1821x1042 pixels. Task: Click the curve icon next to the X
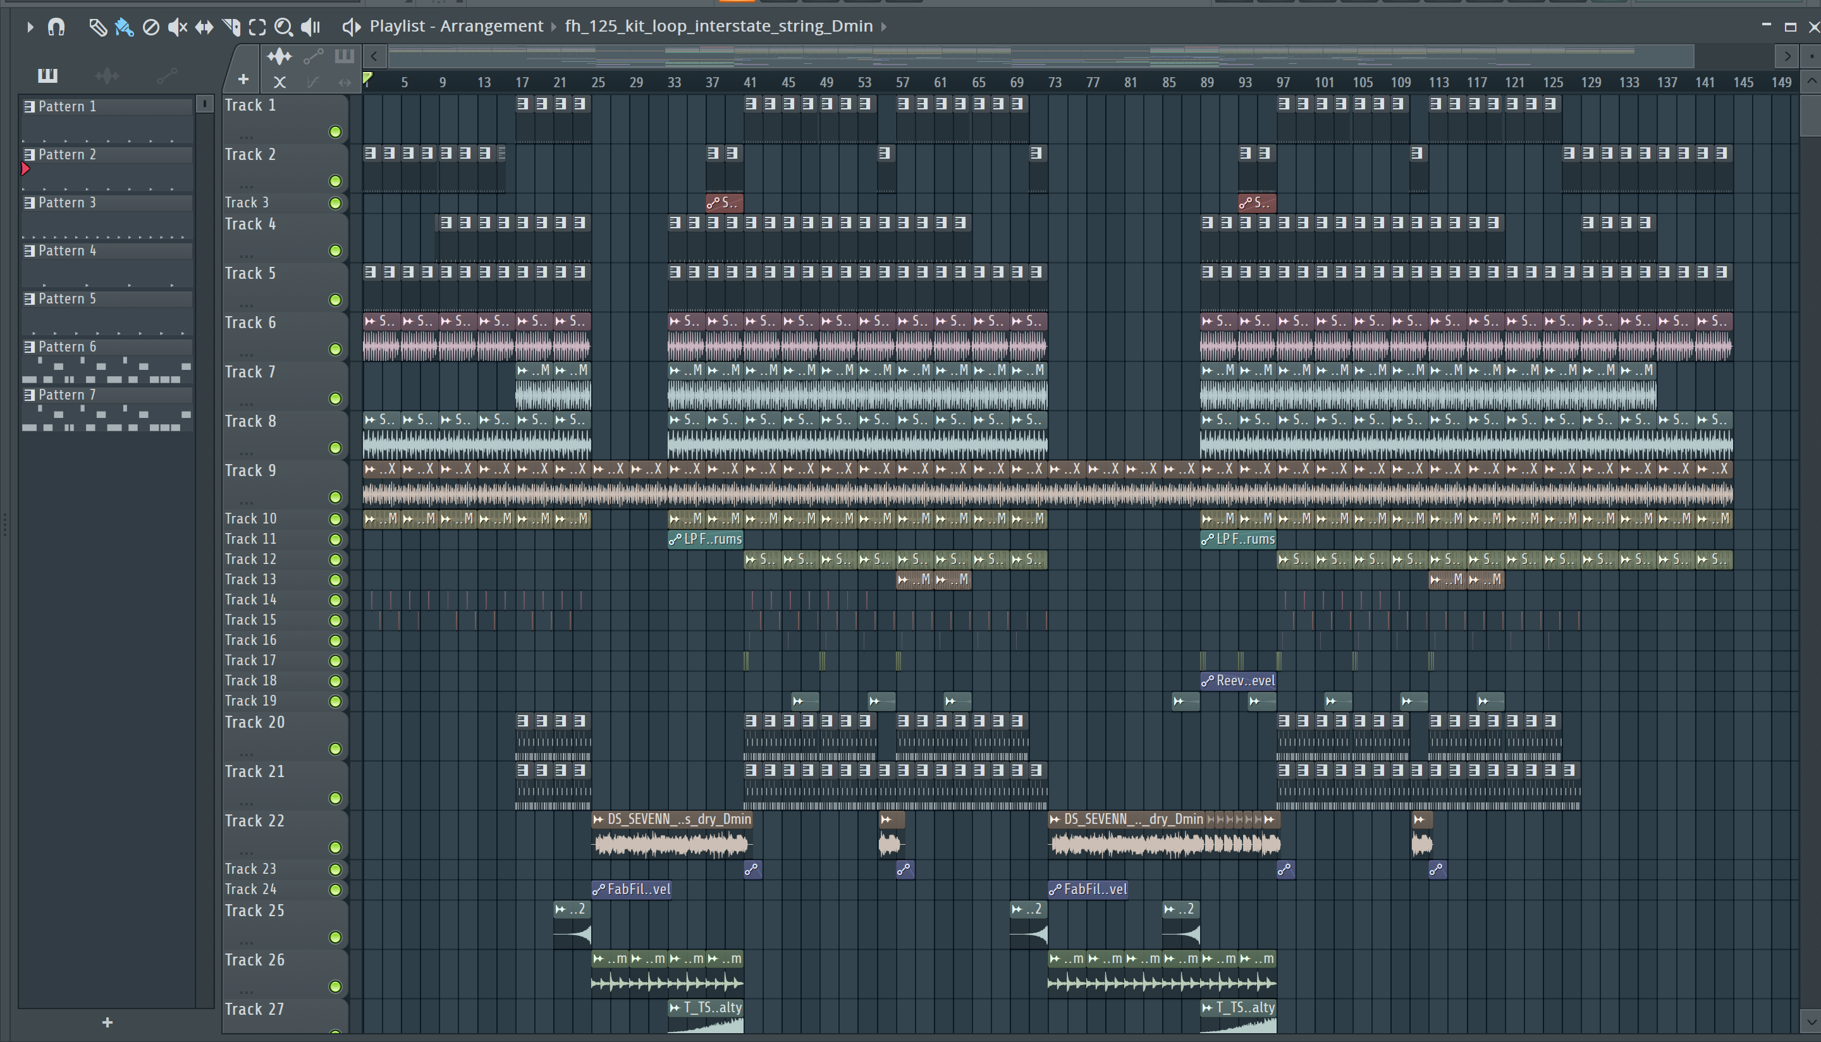point(313,82)
